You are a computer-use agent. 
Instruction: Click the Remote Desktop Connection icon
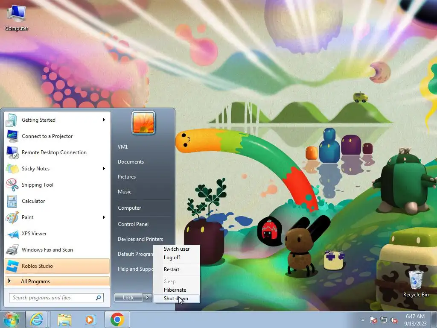12,152
